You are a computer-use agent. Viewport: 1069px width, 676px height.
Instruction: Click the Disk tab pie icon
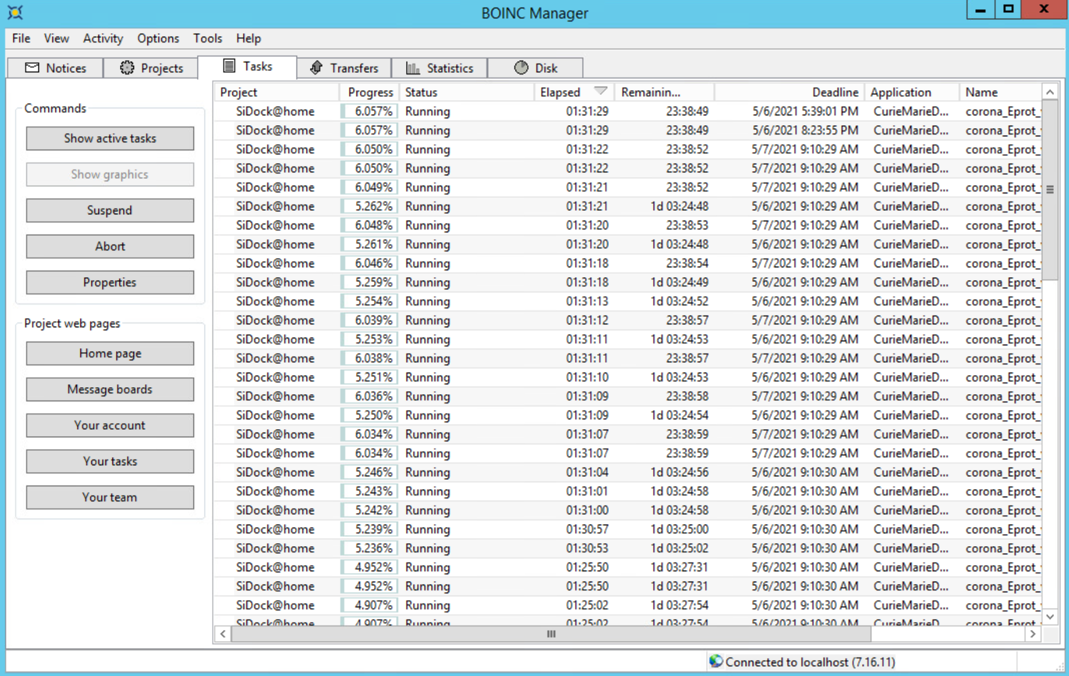pyautogui.click(x=521, y=68)
